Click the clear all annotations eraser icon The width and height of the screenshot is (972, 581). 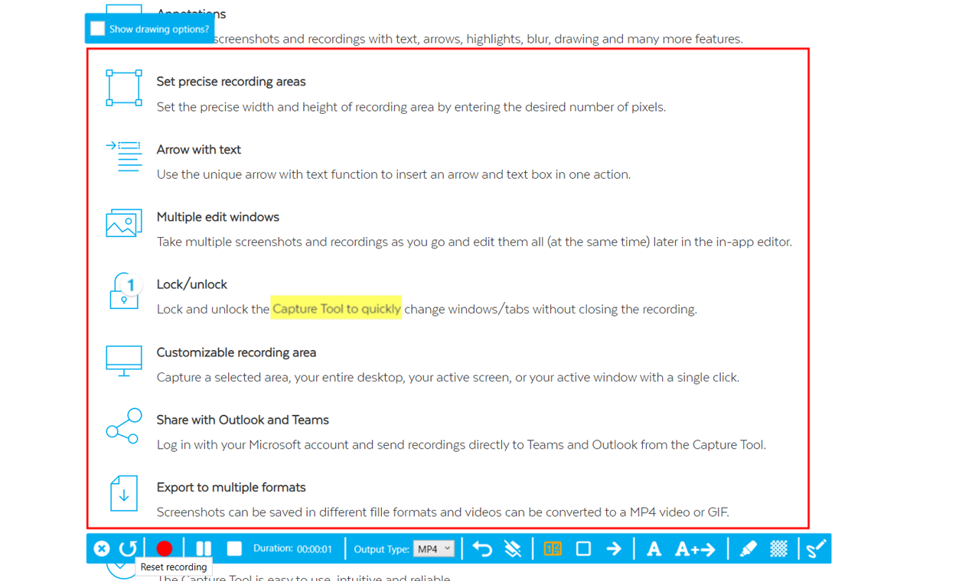coord(513,548)
